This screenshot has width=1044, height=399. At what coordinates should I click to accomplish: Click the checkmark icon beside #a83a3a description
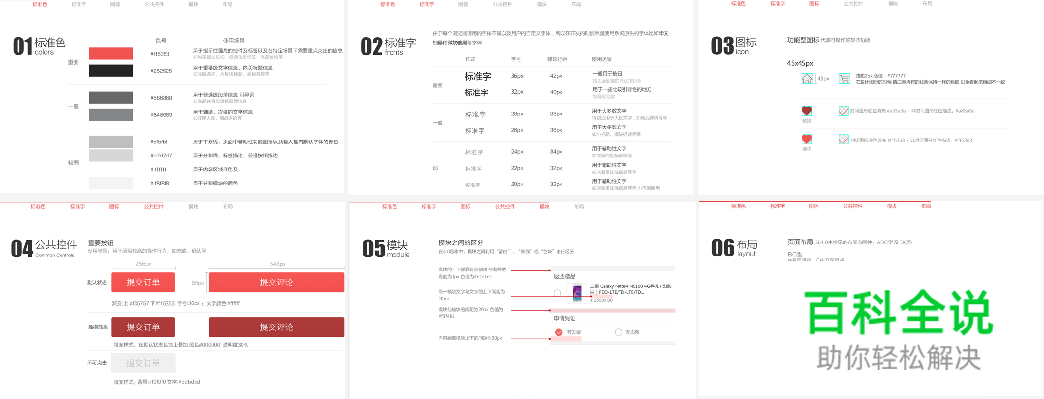point(843,111)
